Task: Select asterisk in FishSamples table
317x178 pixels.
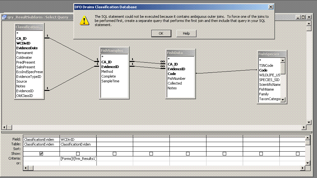Action: pyautogui.click(x=103, y=57)
